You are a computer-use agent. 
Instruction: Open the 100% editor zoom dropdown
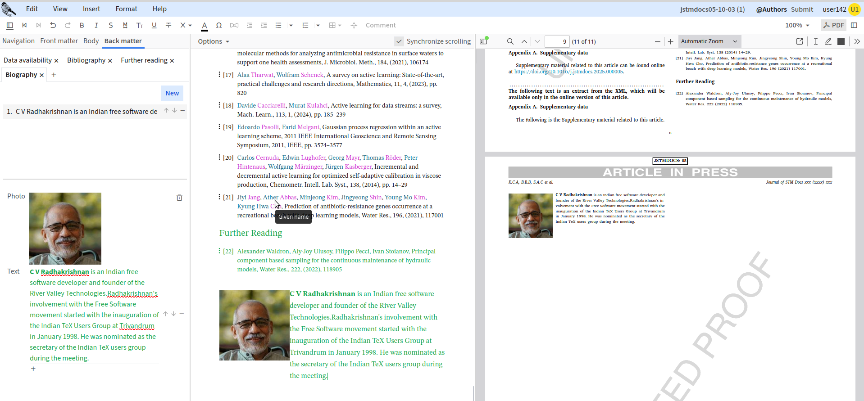coord(797,25)
